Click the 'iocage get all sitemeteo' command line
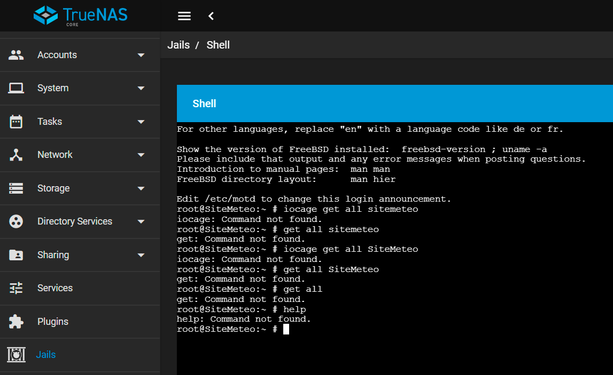The height and width of the screenshot is (375, 613). coord(298,209)
